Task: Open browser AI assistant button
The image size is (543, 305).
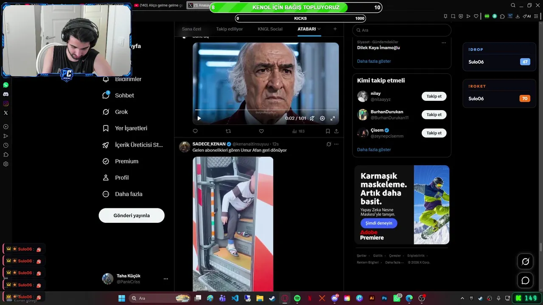Action: coord(527,16)
